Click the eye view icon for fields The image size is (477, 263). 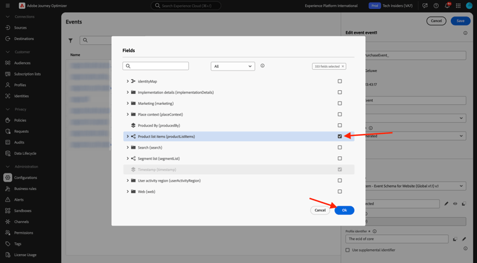coord(455,204)
